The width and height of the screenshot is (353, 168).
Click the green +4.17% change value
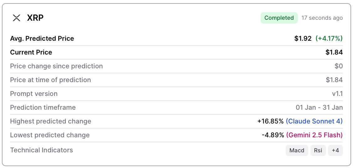[x=329, y=39]
